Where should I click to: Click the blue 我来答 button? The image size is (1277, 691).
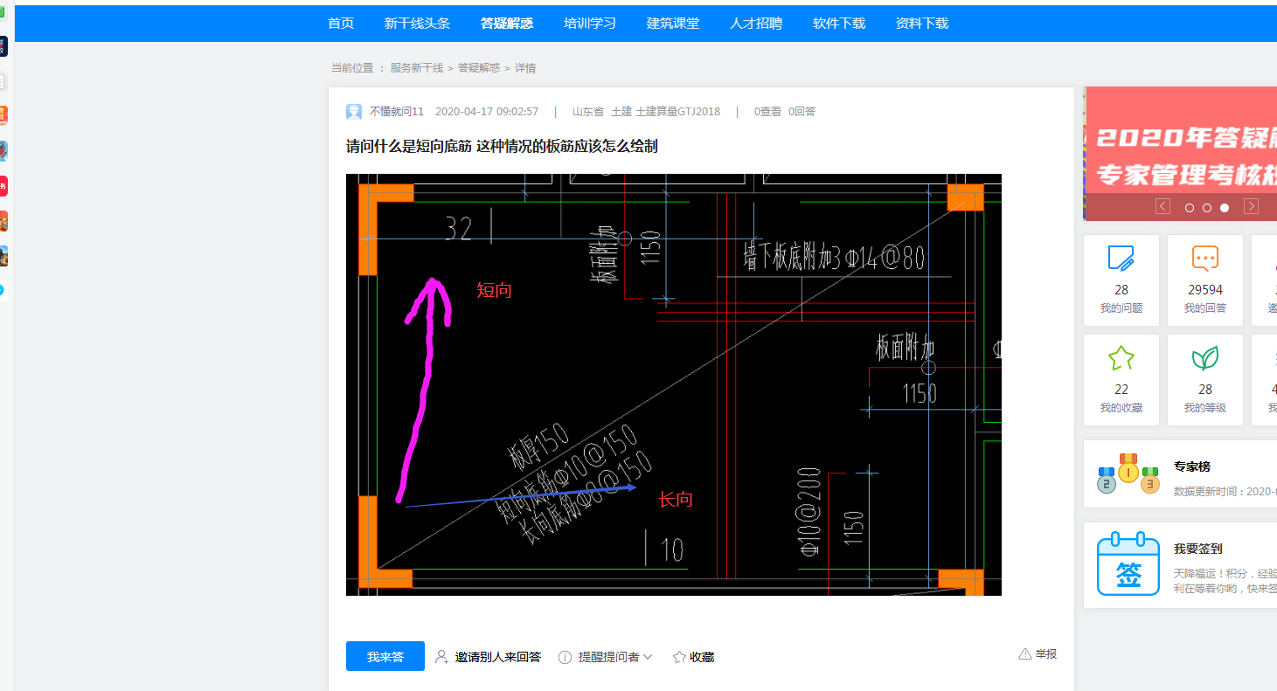click(x=385, y=657)
